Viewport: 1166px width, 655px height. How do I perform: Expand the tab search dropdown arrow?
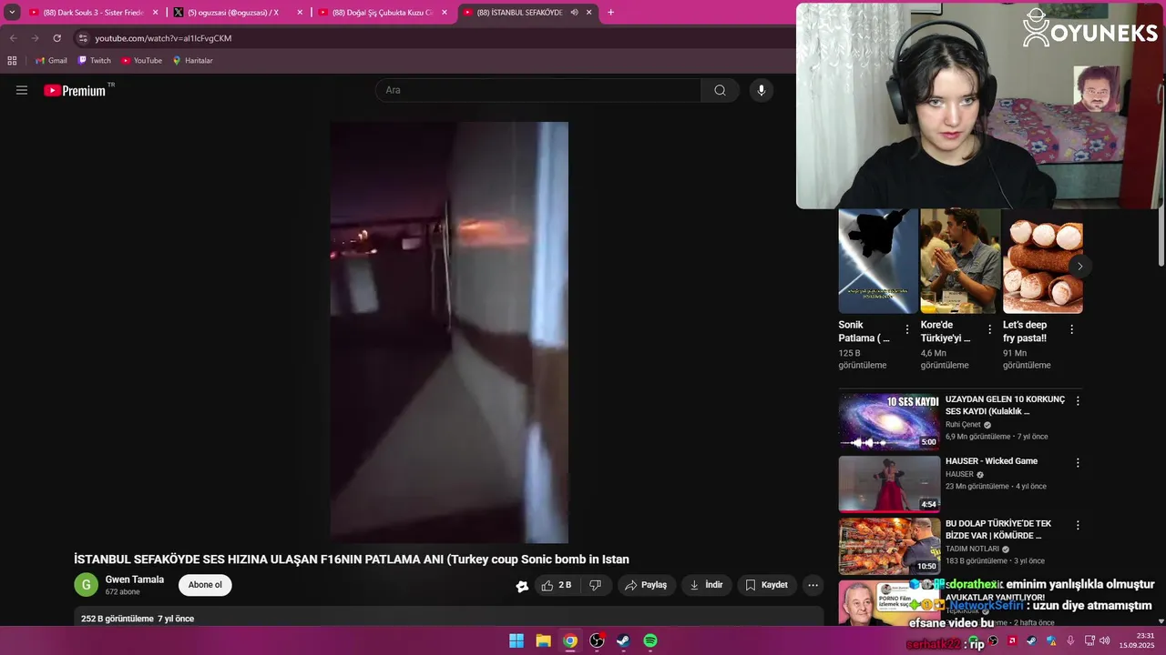(12, 13)
